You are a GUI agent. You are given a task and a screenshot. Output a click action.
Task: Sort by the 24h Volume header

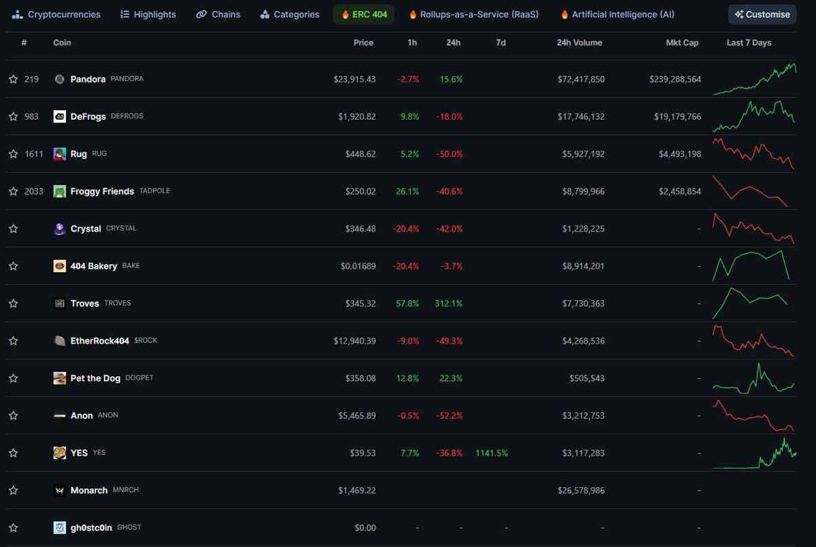(x=579, y=43)
